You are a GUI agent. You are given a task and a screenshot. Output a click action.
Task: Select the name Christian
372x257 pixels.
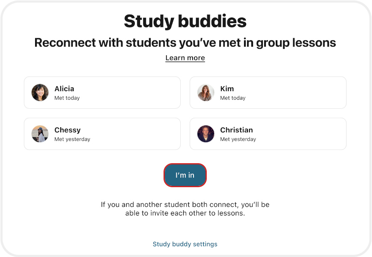pos(236,130)
